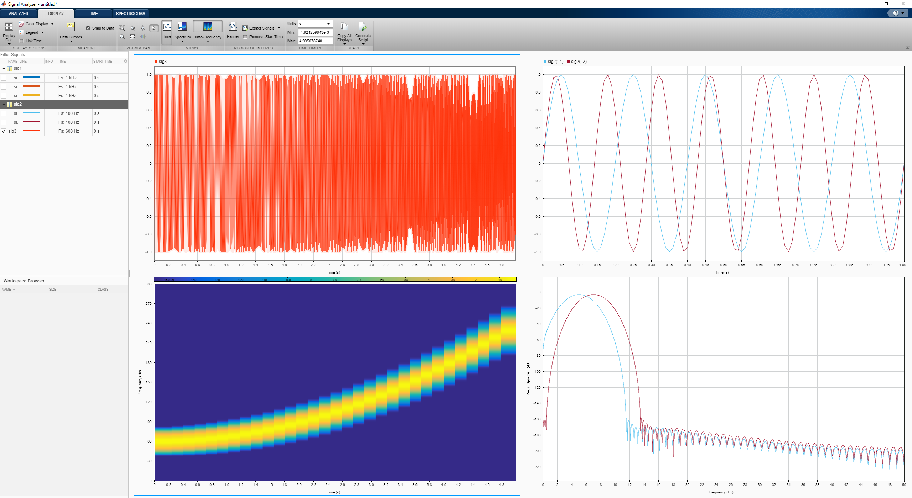Activate the Time view button

coord(167,27)
